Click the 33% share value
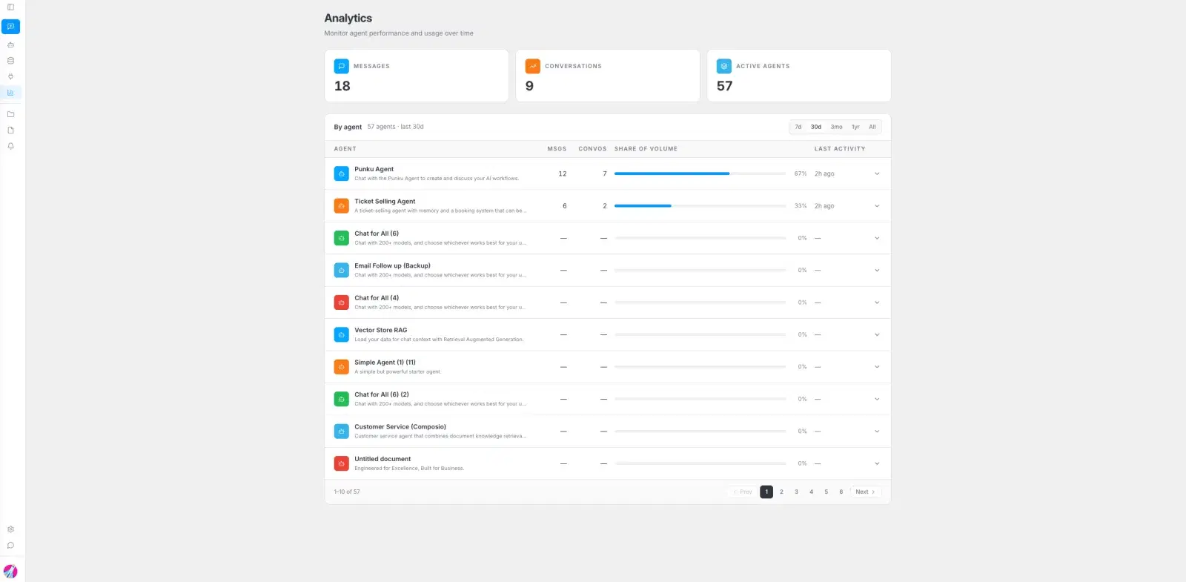The width and height of the screenshot is (1186, 582). (x=801, y=206)
